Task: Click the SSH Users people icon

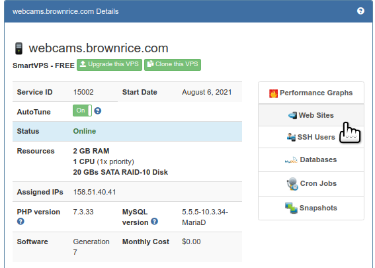Action: coord(291,137)
